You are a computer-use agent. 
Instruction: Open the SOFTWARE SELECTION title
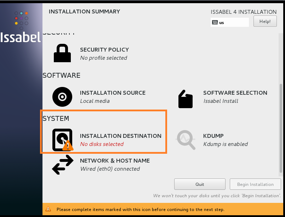(235, 93)
